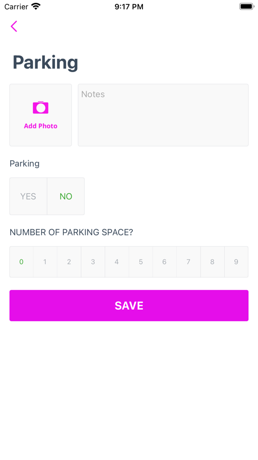This screenshot has height=460, width=258.
Task: Choose 6 parking spaces
Action: (x=165, y=261)
